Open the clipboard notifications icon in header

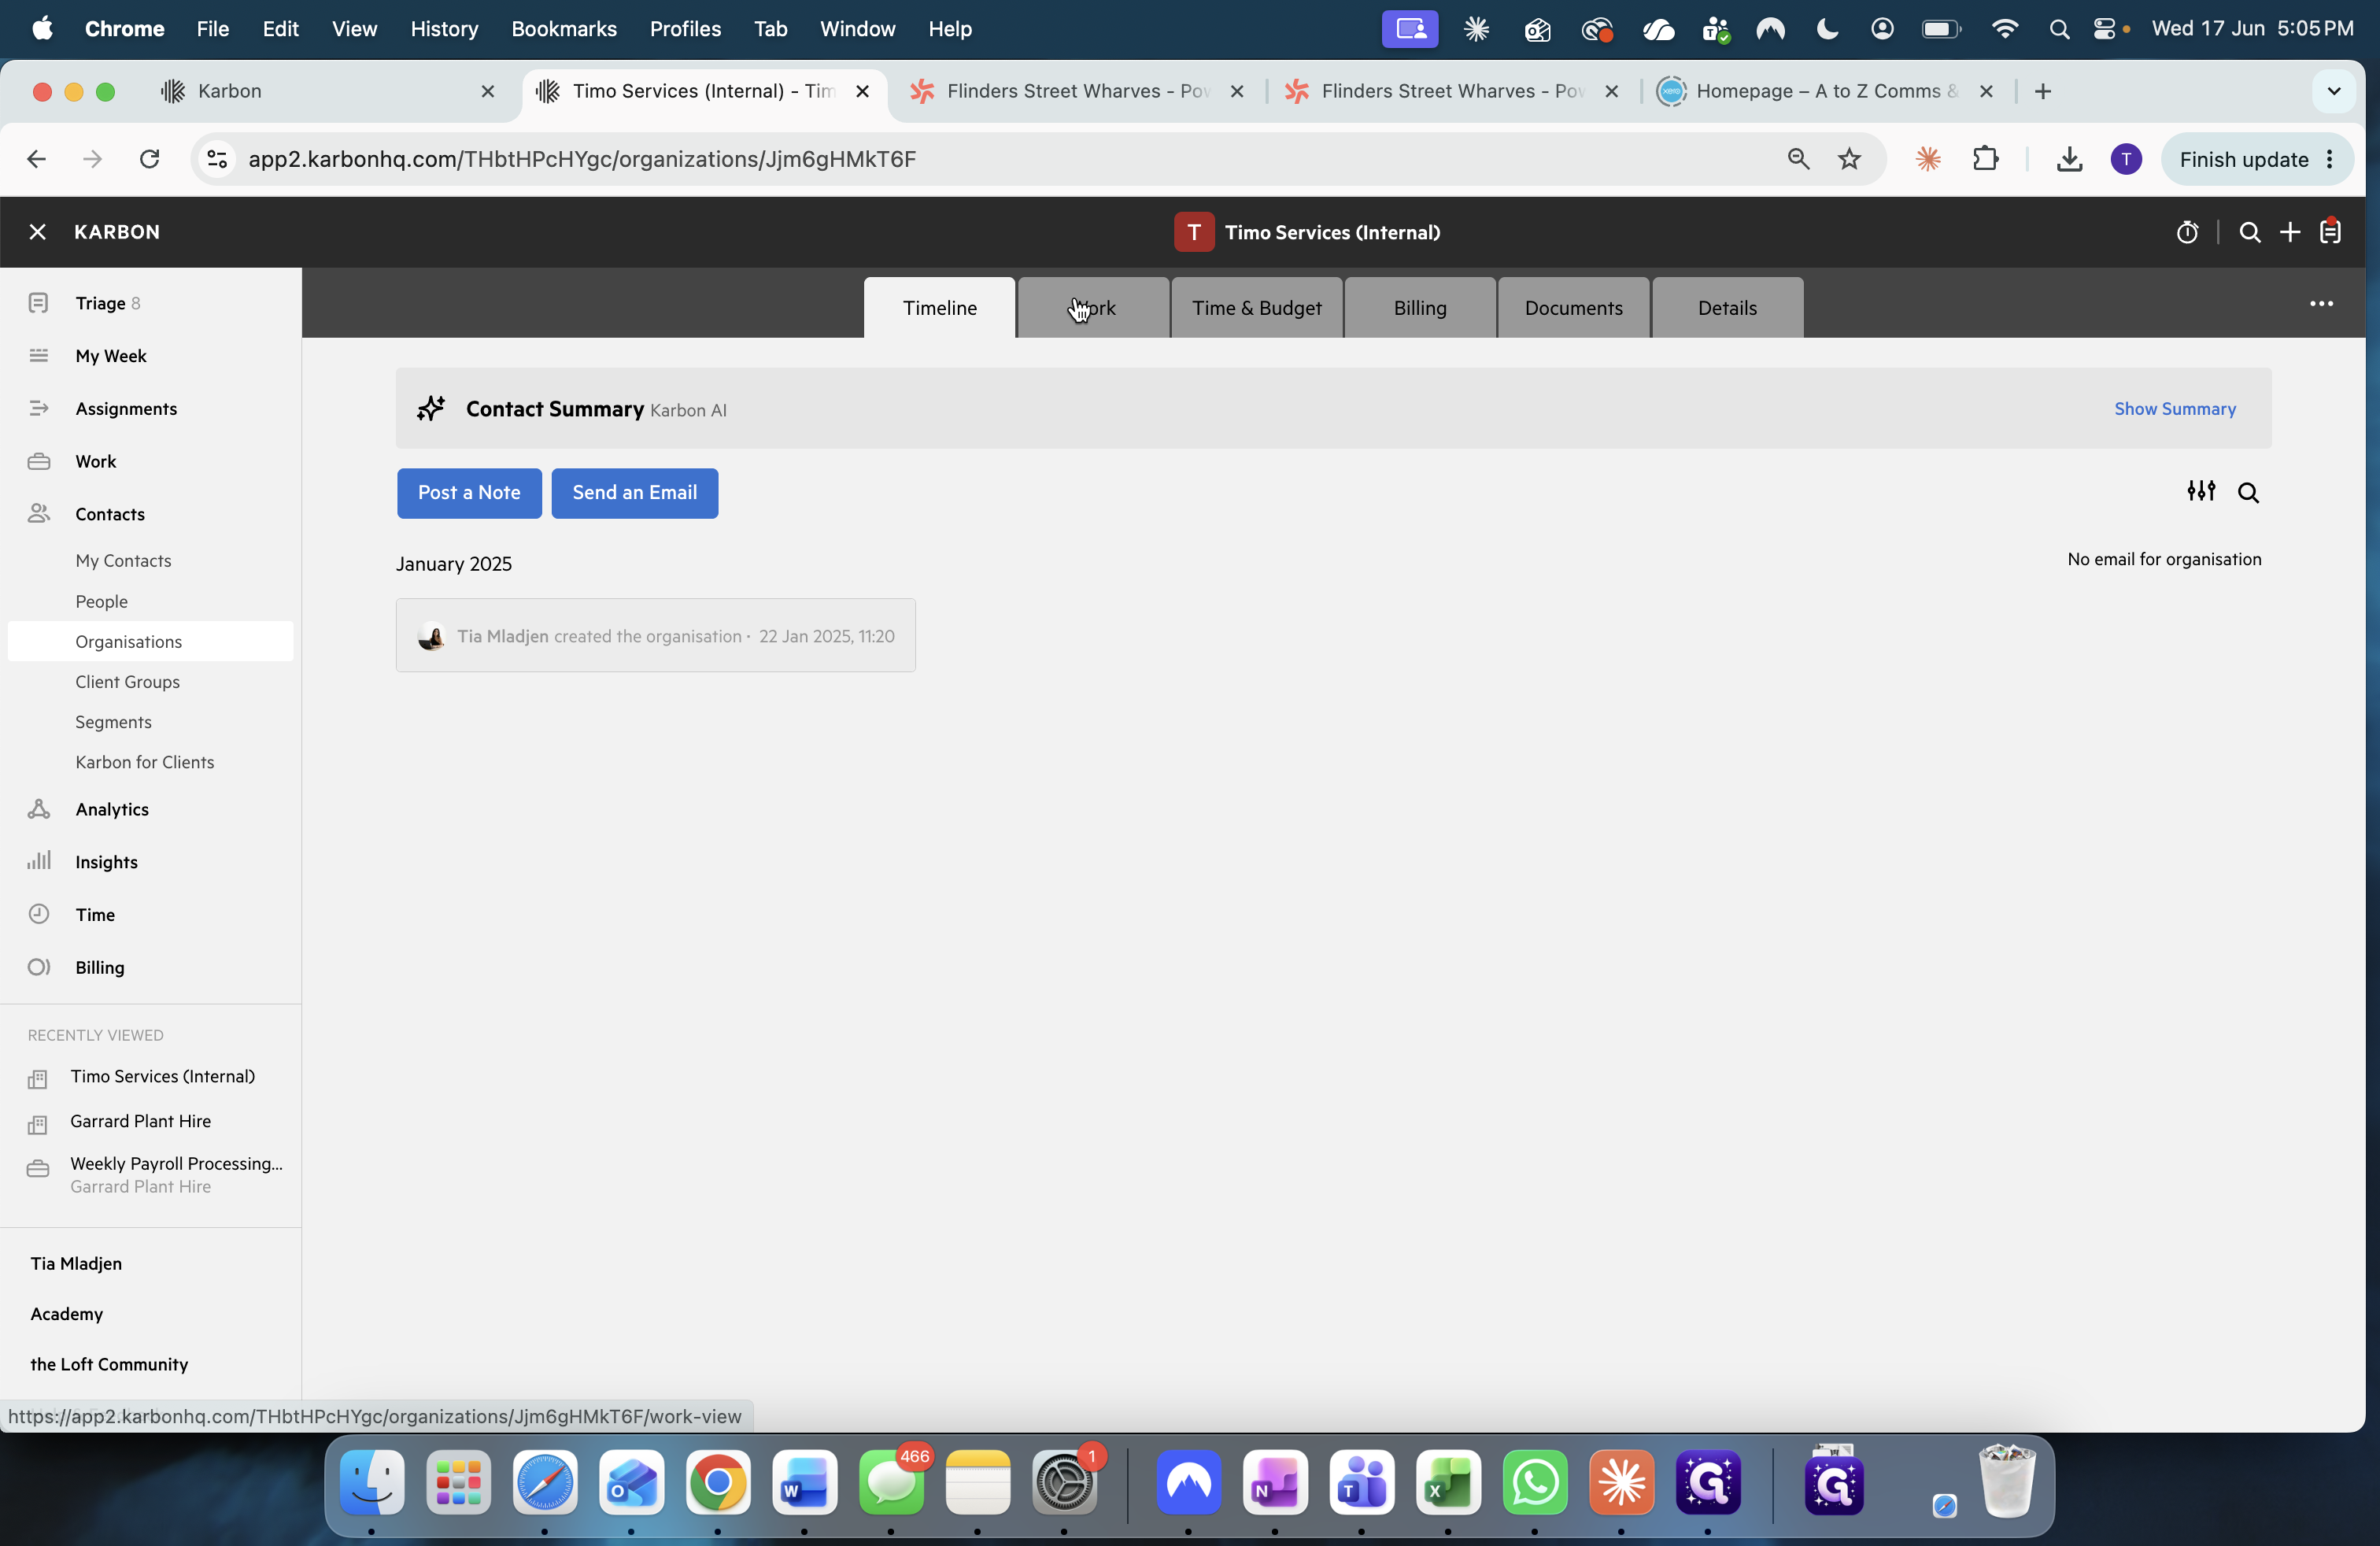click(2331, 232)
